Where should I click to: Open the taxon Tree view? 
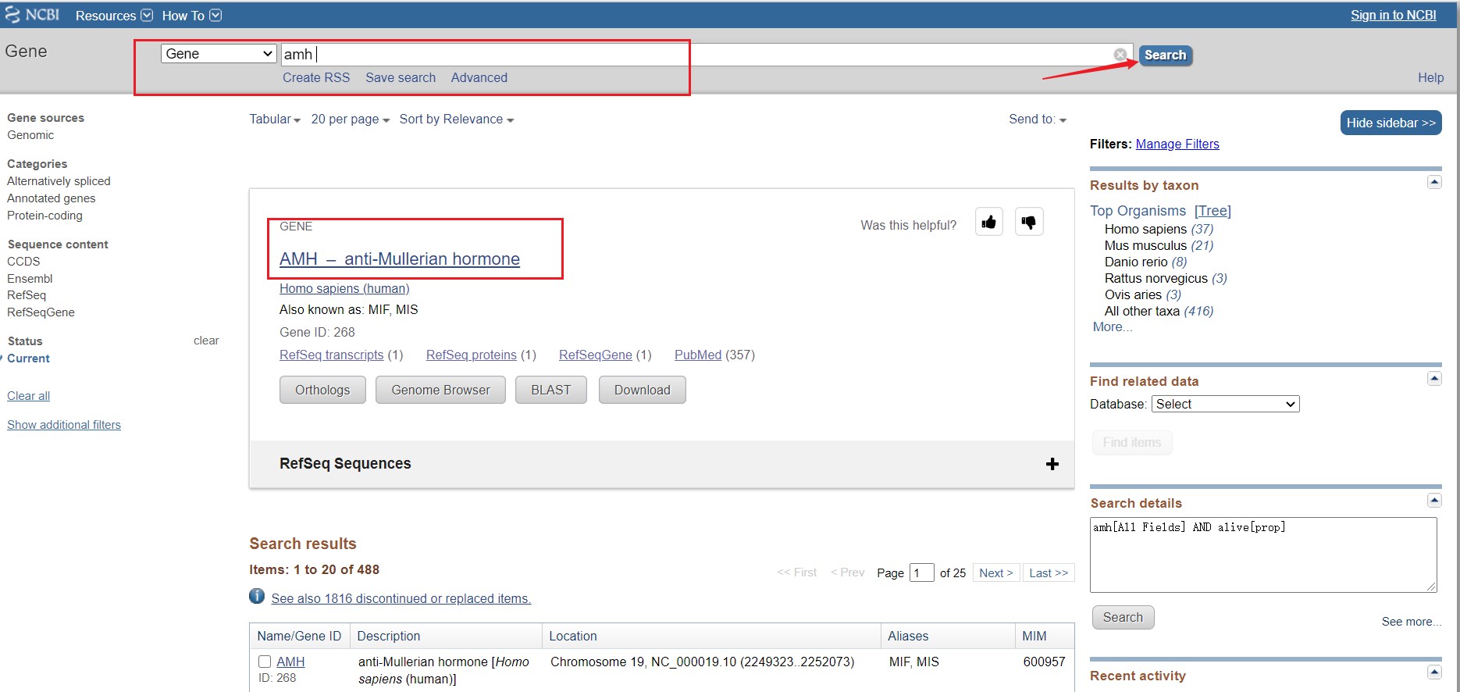(x=1213, y=211)
